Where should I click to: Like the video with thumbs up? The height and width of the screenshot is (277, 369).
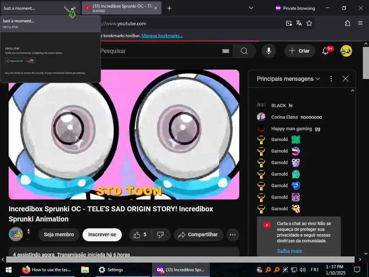pos(140,234)
